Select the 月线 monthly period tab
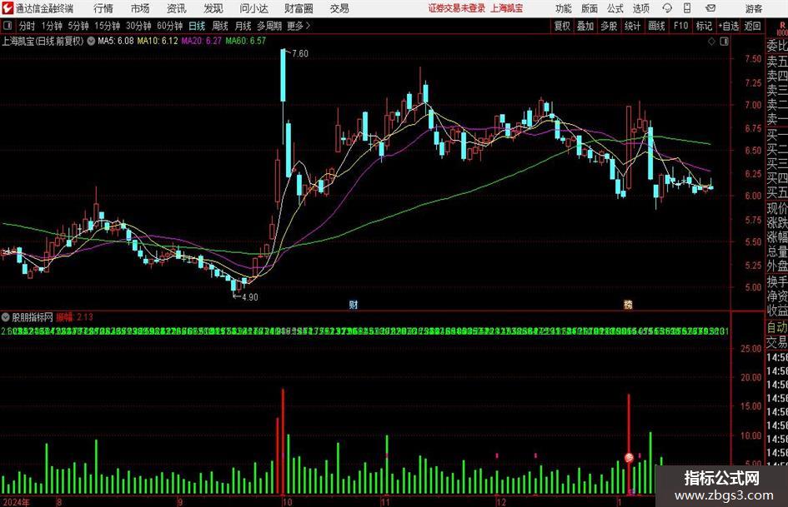788x507 pixels. (243, 26)
